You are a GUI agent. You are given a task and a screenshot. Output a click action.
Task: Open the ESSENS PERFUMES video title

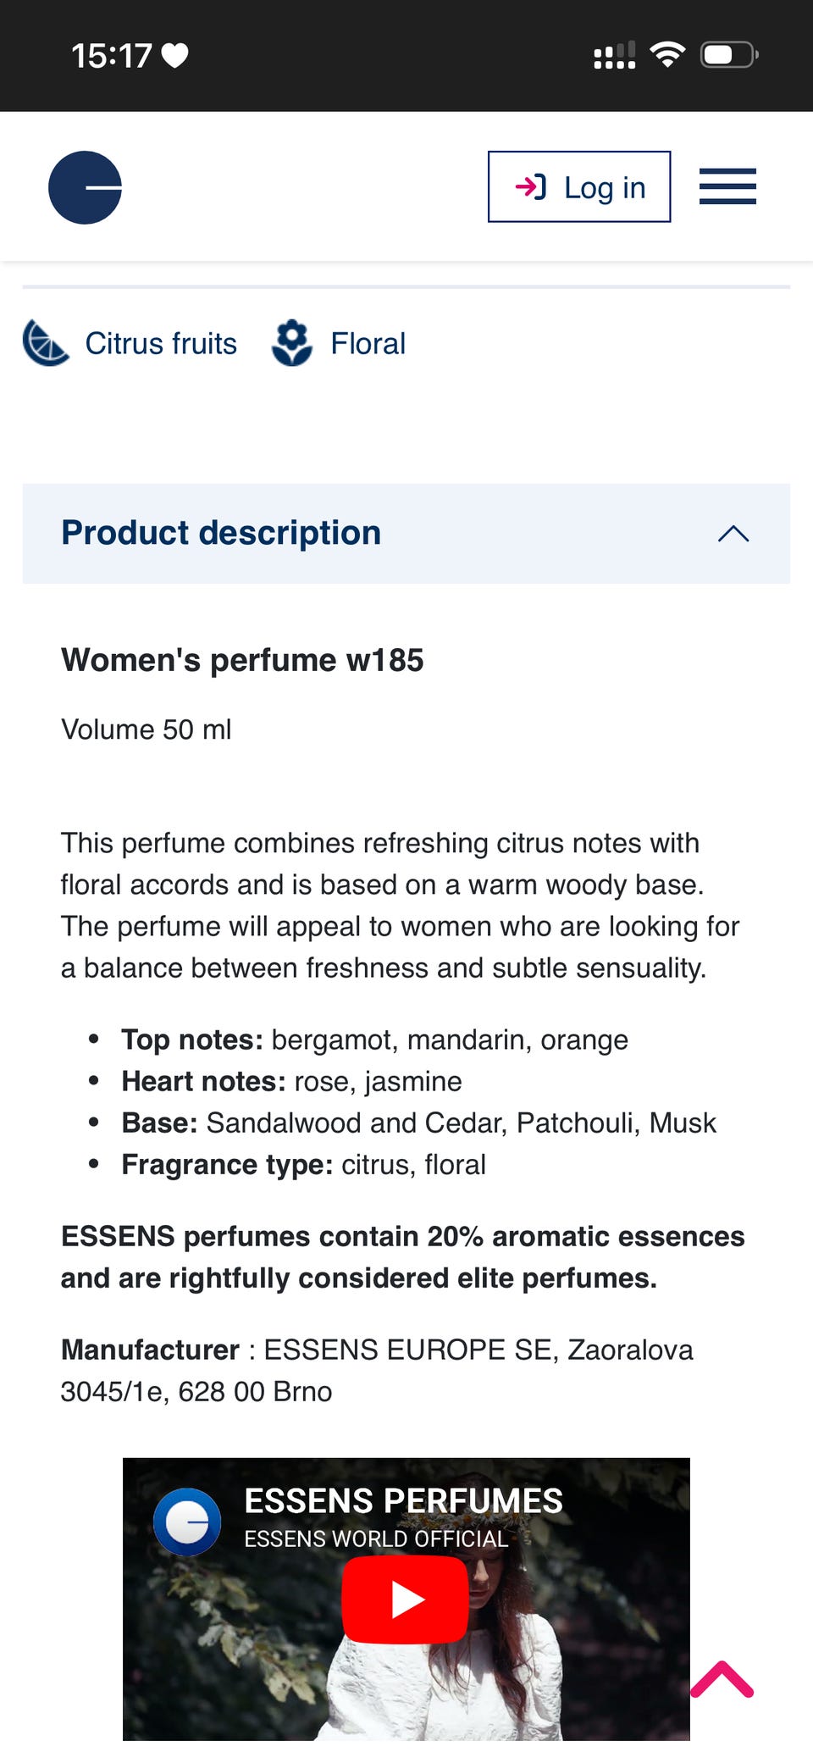[x=403, y=1500]
